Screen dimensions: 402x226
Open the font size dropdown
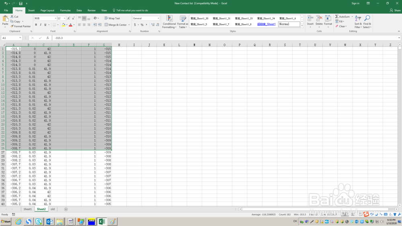(64, 18)
